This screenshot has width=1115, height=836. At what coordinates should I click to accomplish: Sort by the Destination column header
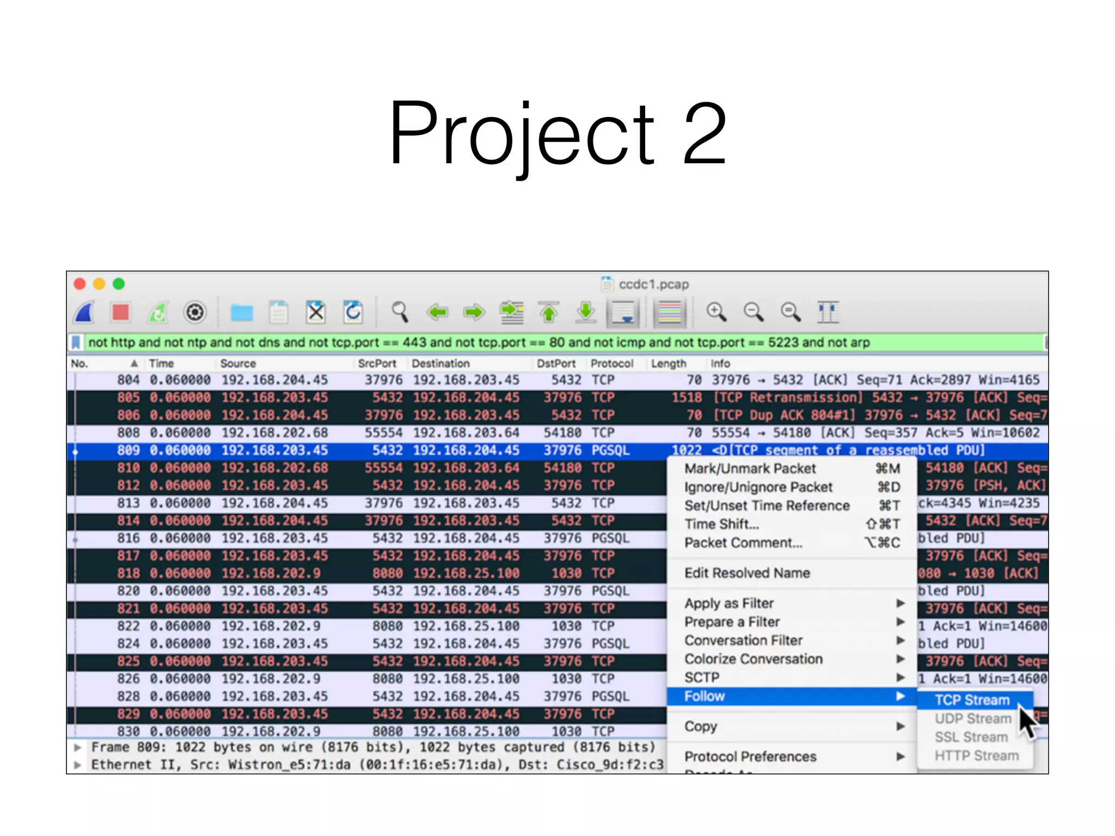point(440,364)
